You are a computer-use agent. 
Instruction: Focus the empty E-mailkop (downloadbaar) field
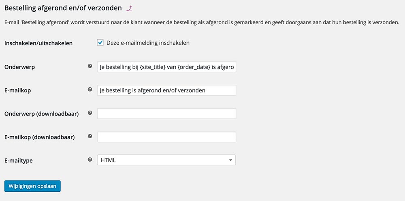click(166, 137)
